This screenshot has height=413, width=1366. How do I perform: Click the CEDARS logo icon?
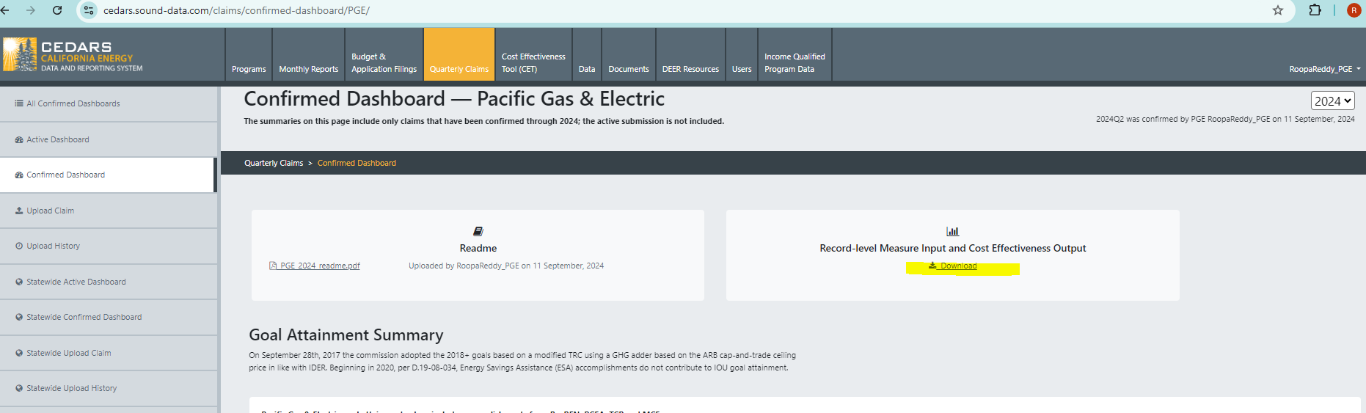click(20, 55)
